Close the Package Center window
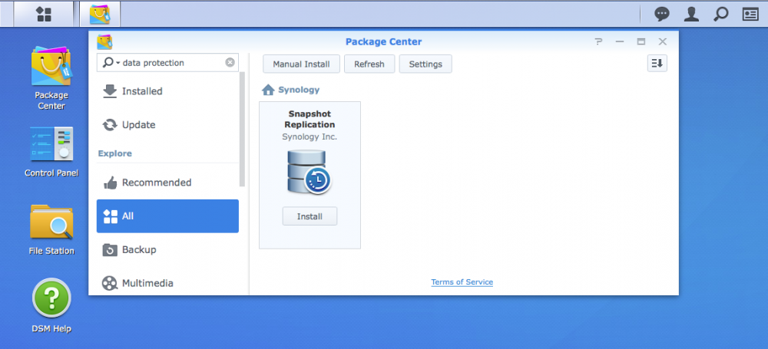Image resolution: width=768 pixels, height=349 pixels. tap(663, 42)
